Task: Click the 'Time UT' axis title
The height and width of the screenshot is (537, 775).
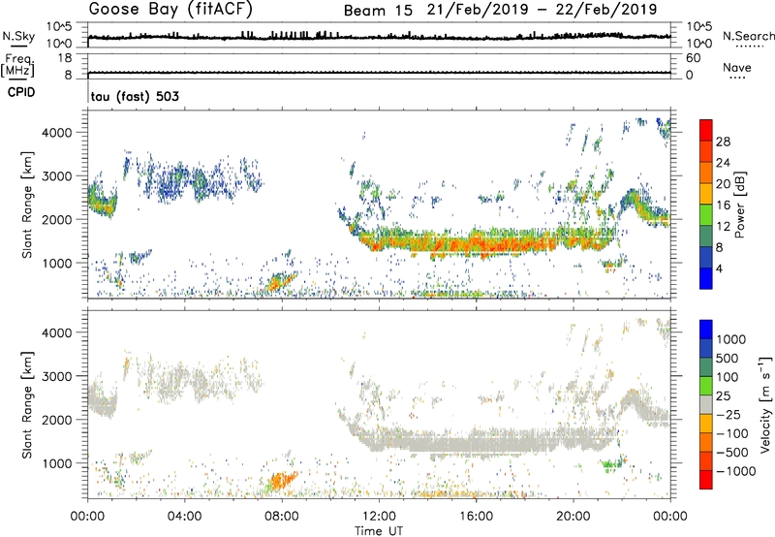Action: click(379, 531)
